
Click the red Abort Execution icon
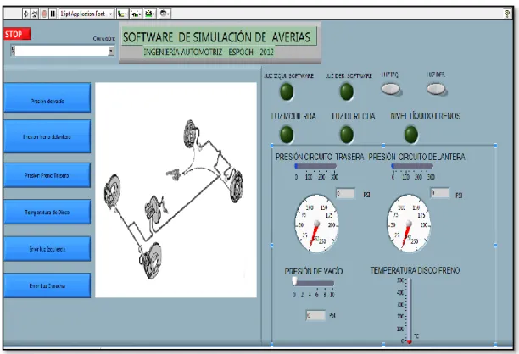[x=44, y=14]
